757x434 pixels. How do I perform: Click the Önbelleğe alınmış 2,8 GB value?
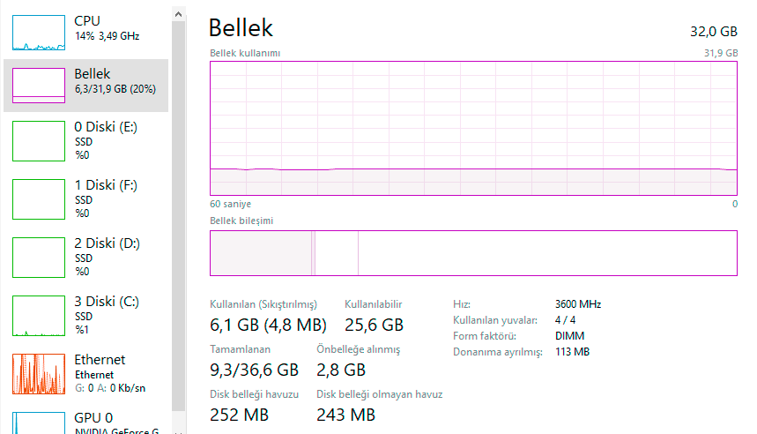click(341, 369)
